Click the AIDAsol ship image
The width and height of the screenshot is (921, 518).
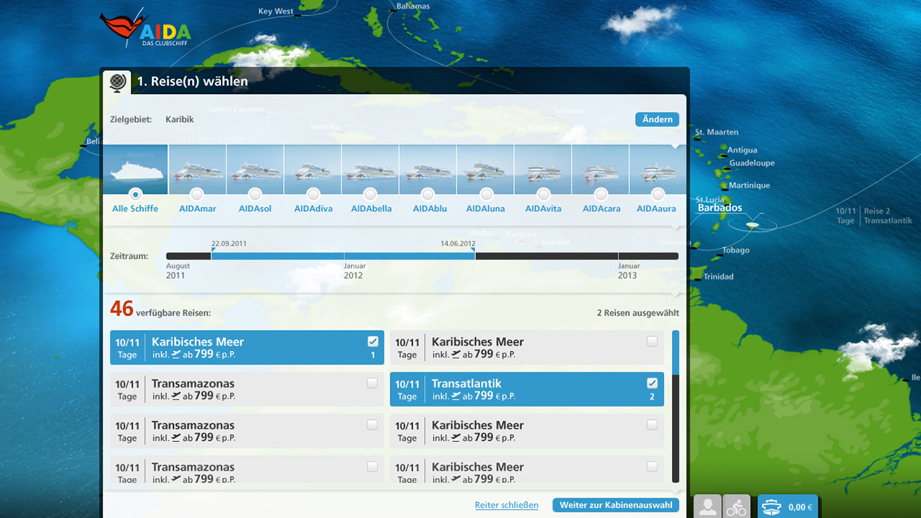(255, 169)
